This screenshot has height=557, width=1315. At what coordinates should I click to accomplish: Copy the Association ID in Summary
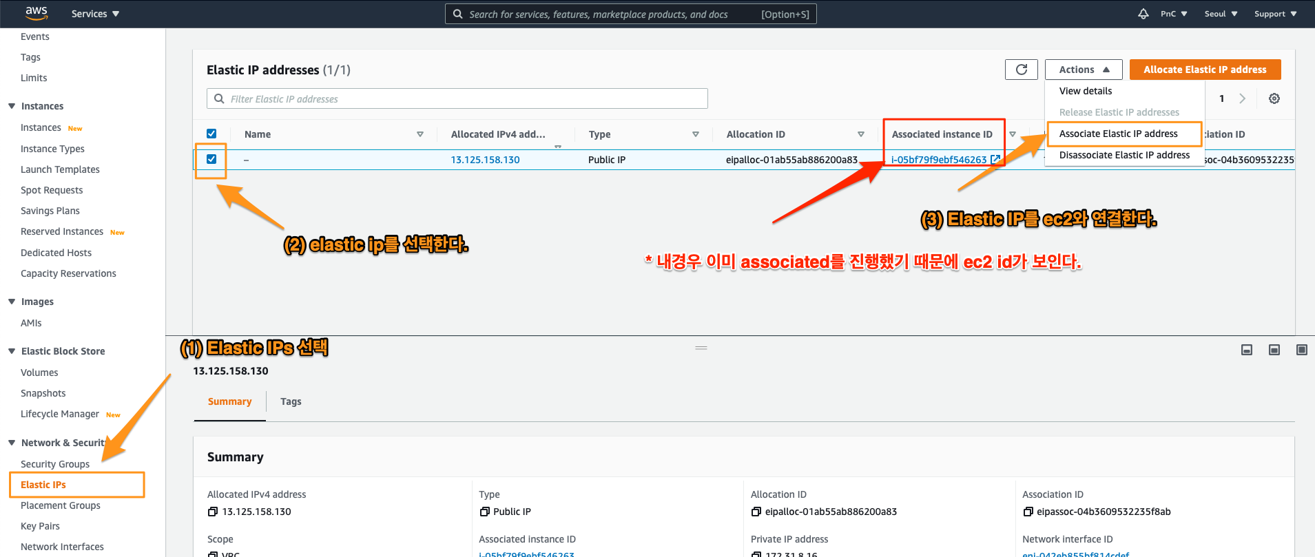(x=1028, y=512)
